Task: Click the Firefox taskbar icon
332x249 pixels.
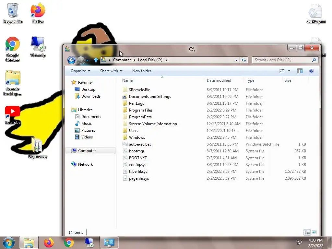Action: pyautogui.click(x=49, y=243)
